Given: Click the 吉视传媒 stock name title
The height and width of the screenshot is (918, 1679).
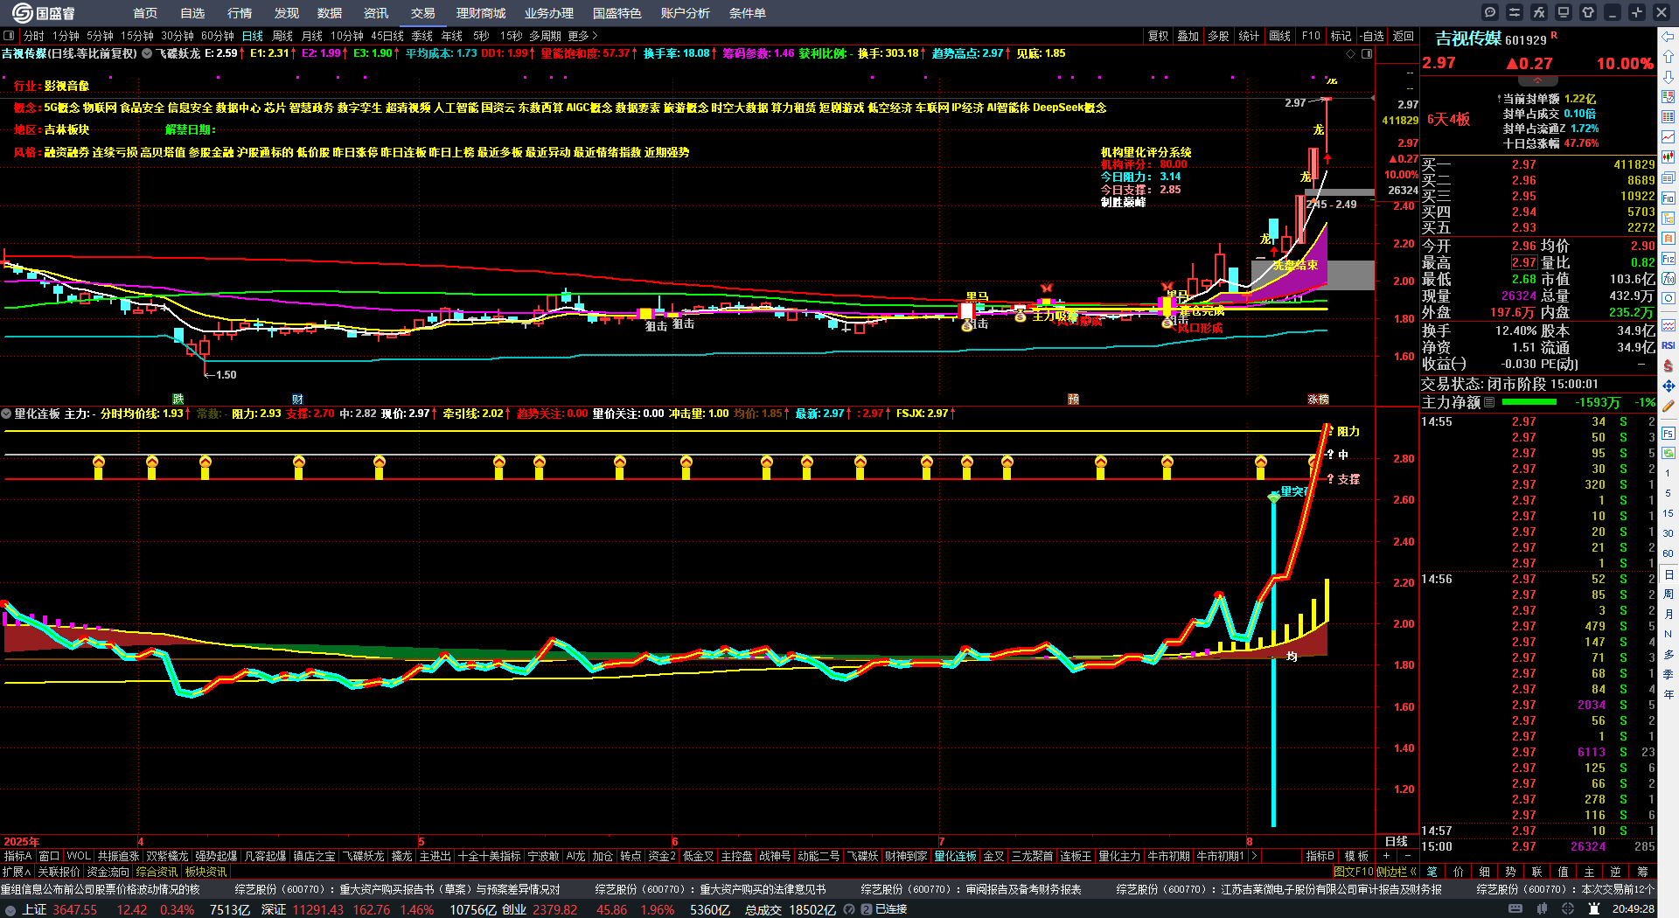Looking at the screenshot, I should tap(1467, 38).
